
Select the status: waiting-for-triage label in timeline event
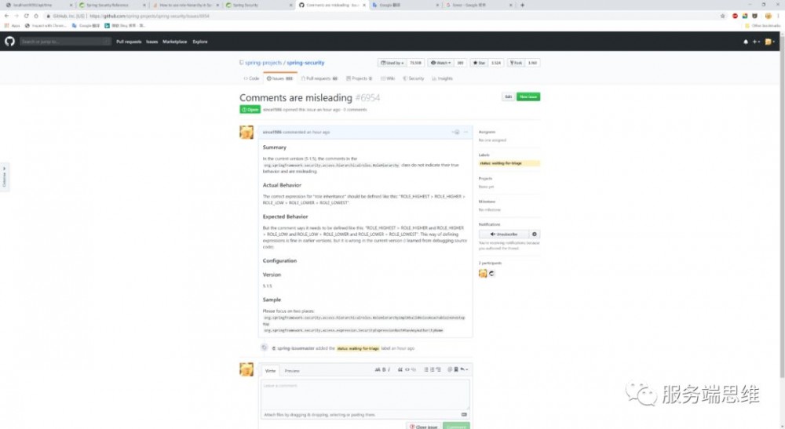[357, 348]
